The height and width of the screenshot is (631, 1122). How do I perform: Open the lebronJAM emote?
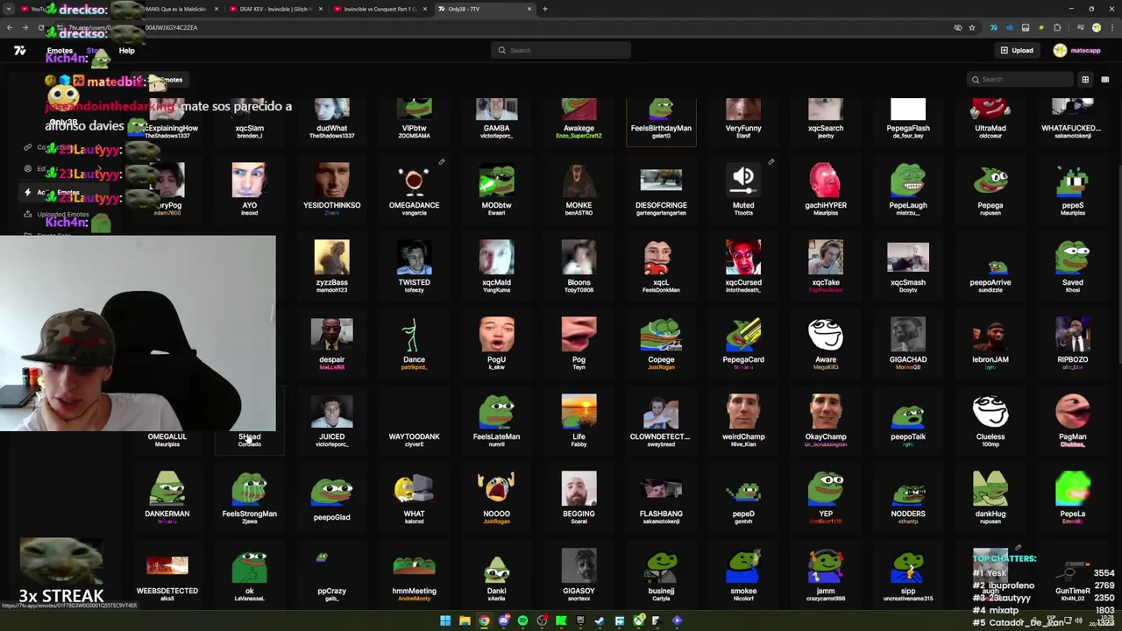[x=991, y=343]
